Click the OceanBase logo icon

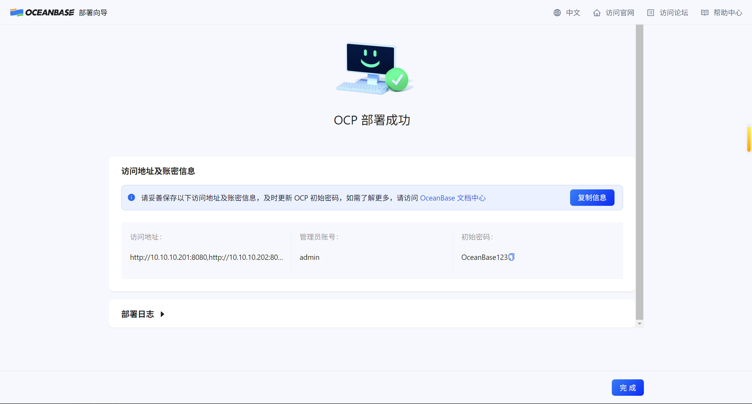[17, 12]
